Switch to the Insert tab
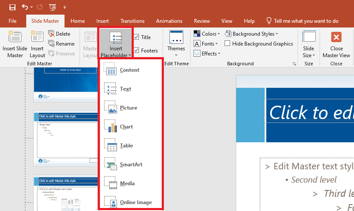 (102, 21)
